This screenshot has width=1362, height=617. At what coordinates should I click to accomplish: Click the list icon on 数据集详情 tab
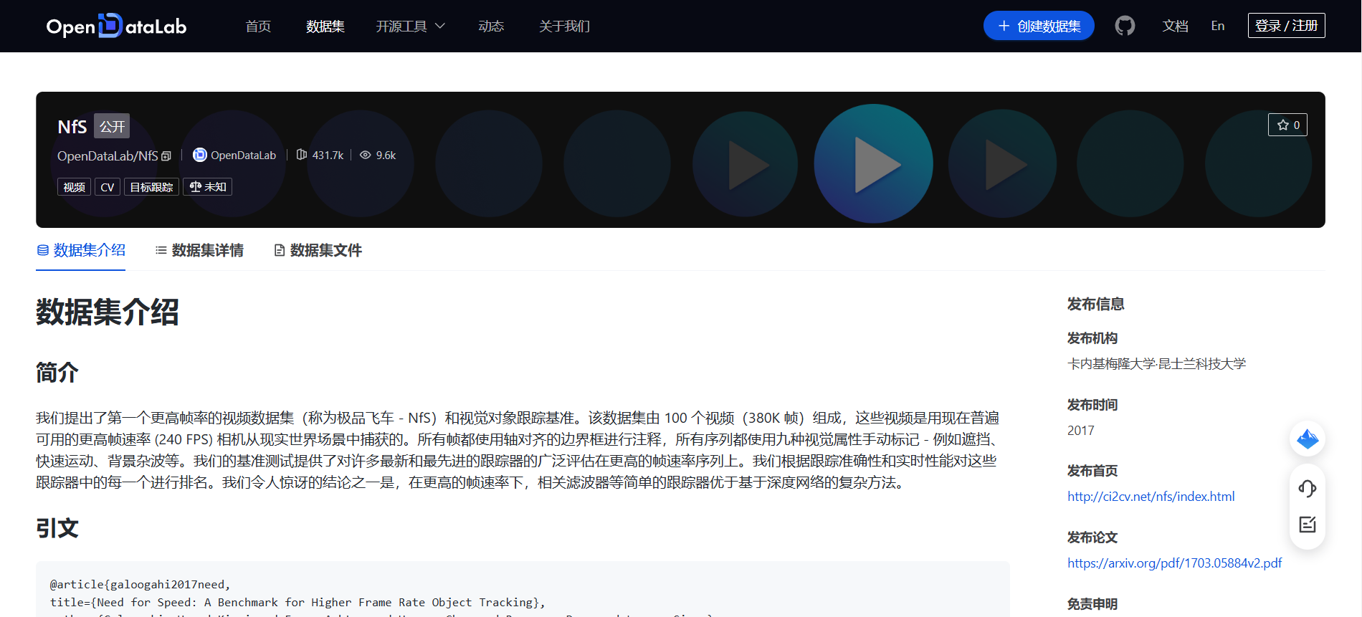pos(161,250)
